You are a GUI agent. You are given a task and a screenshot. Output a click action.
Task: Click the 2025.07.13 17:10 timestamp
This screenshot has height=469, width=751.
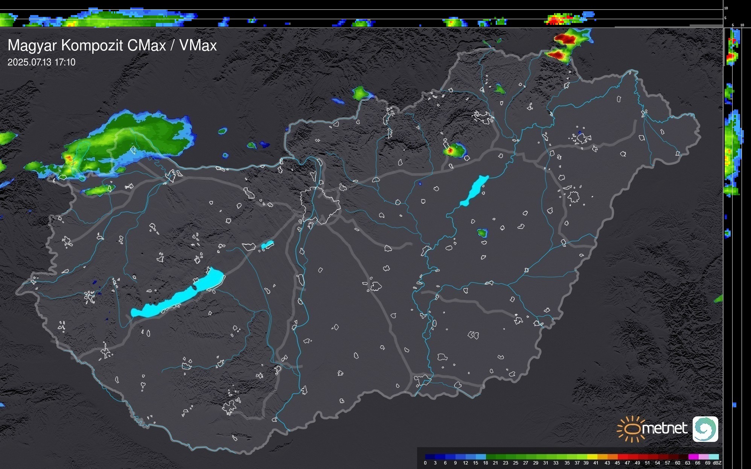click(x=41, y=62)
